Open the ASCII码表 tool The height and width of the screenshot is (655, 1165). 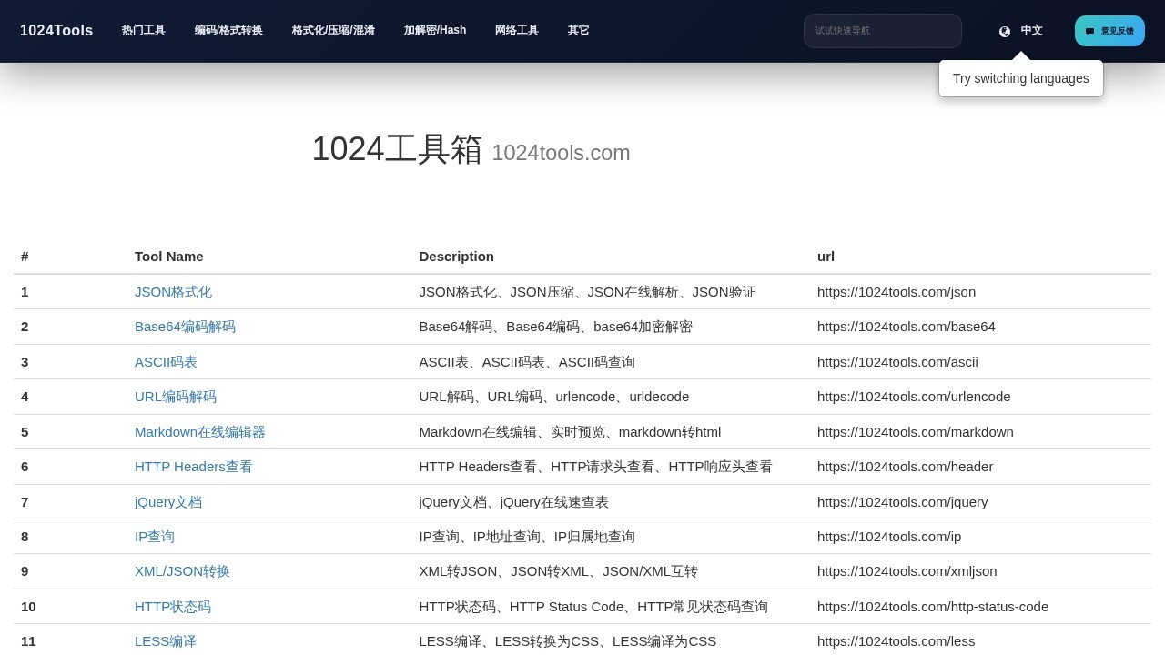click(x=166, y=362)
